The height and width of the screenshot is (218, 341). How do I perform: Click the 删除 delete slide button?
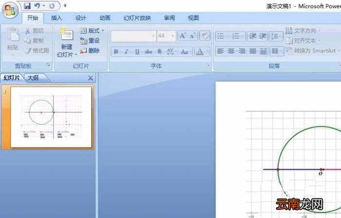point(90,51)
